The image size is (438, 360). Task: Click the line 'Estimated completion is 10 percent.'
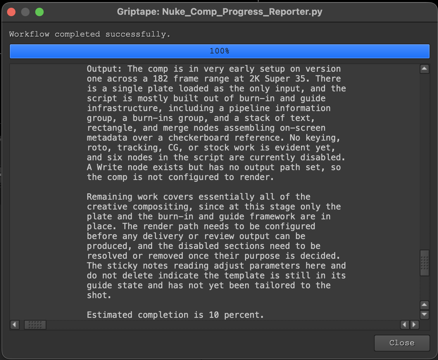click(175, 315)
